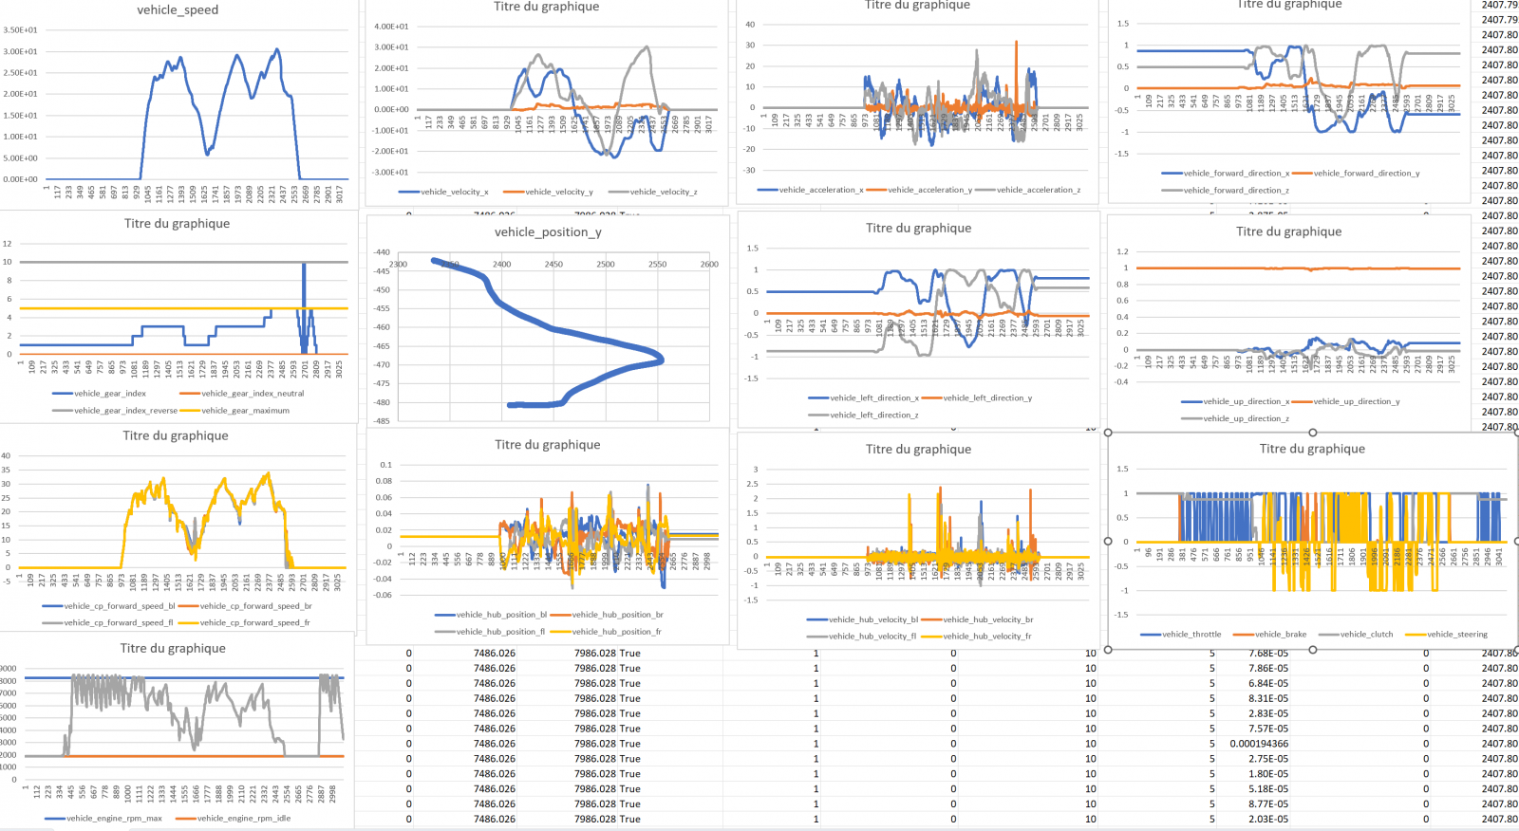Screen dimensions: 1519x831
Task: Click vehicle_engine_rpm_idle legend entry
Action: pos(234,819)
